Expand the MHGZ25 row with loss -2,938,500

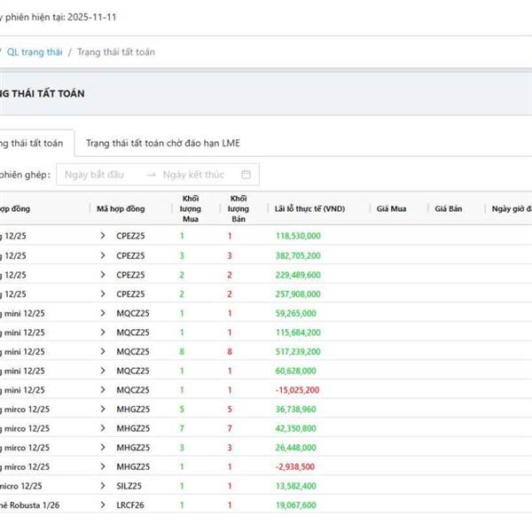click(x=103, y=466)
